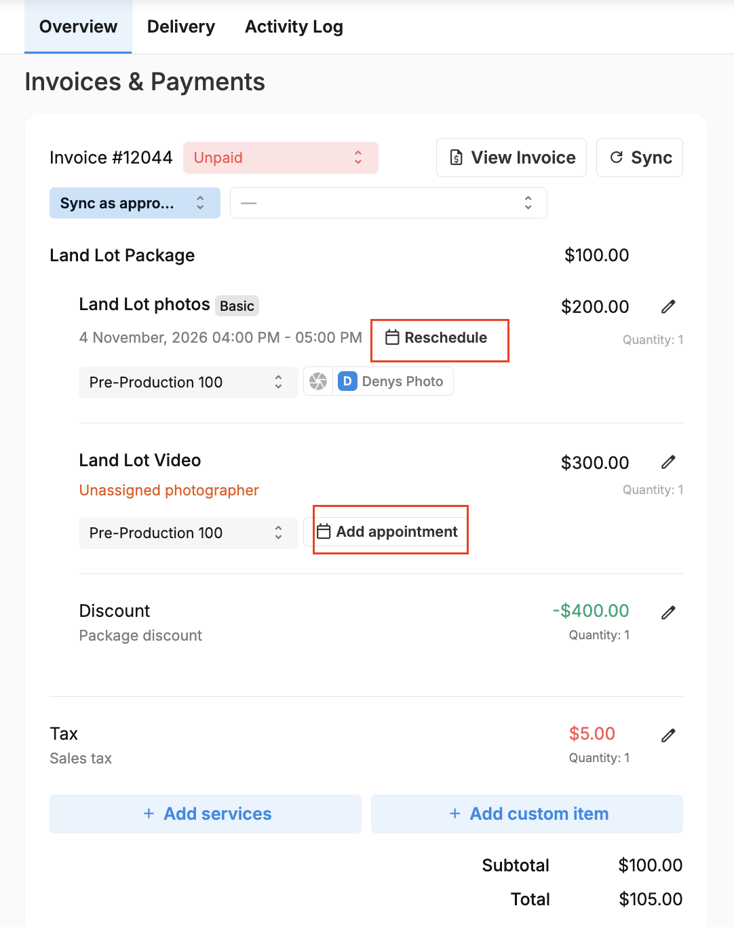
Task: Click the $300.00 Land Lot Video price
Action: tap(595, 463)
